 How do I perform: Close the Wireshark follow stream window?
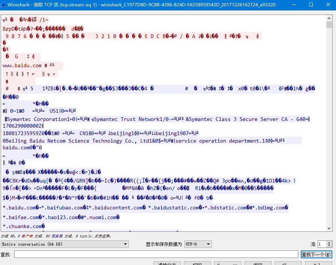click(x=328, y=4)
